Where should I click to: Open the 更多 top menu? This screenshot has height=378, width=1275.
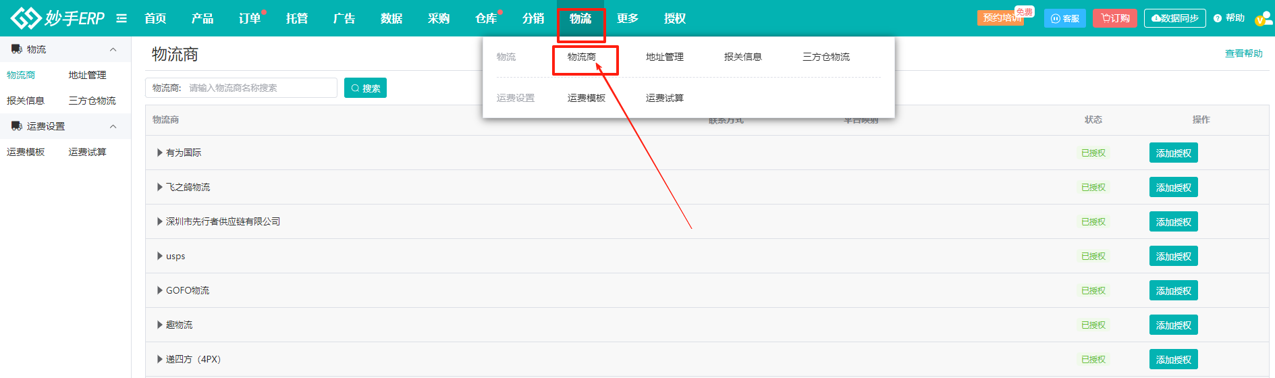pyautogui.click(x=628, y=18)
